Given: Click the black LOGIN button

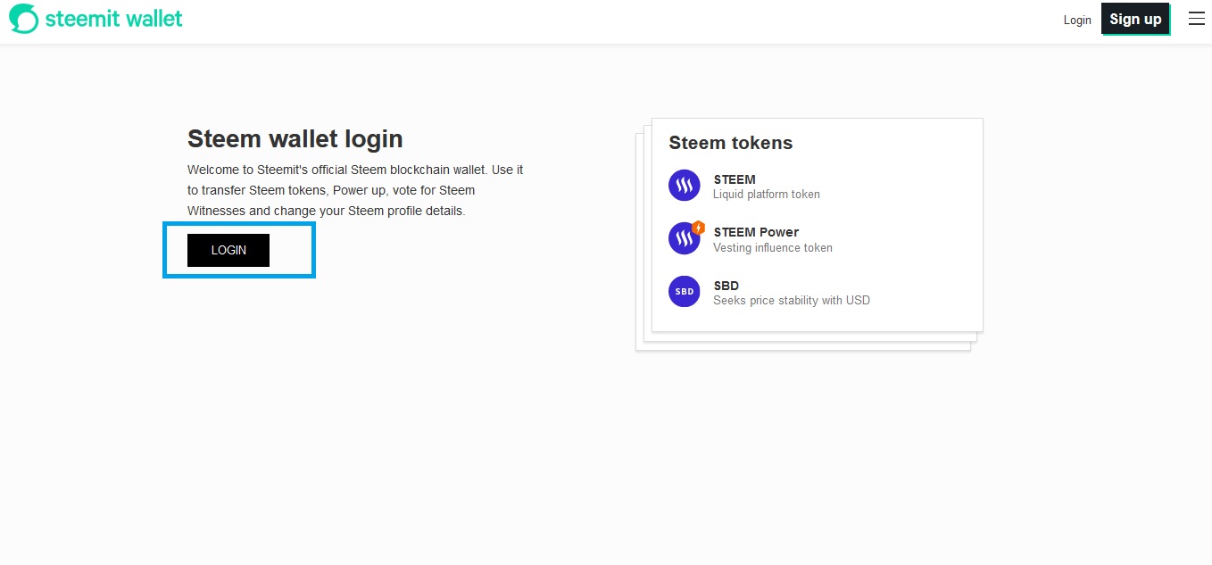Looking at the screenshot, I should coord(228,250).
